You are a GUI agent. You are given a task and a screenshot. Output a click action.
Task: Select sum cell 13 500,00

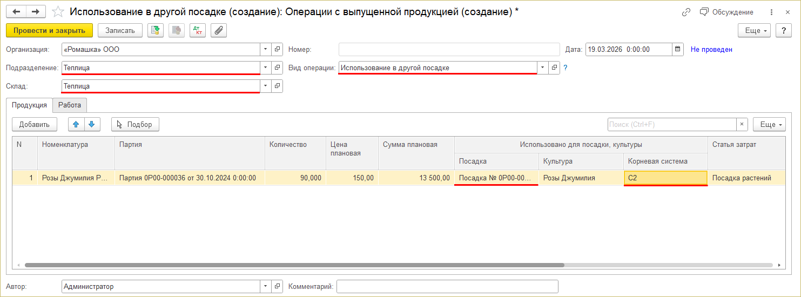coord(416,178)
